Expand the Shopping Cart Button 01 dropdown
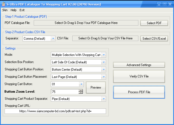Image resolution: width=174 pixels, height=125 pixels. (x=67, y=84)
